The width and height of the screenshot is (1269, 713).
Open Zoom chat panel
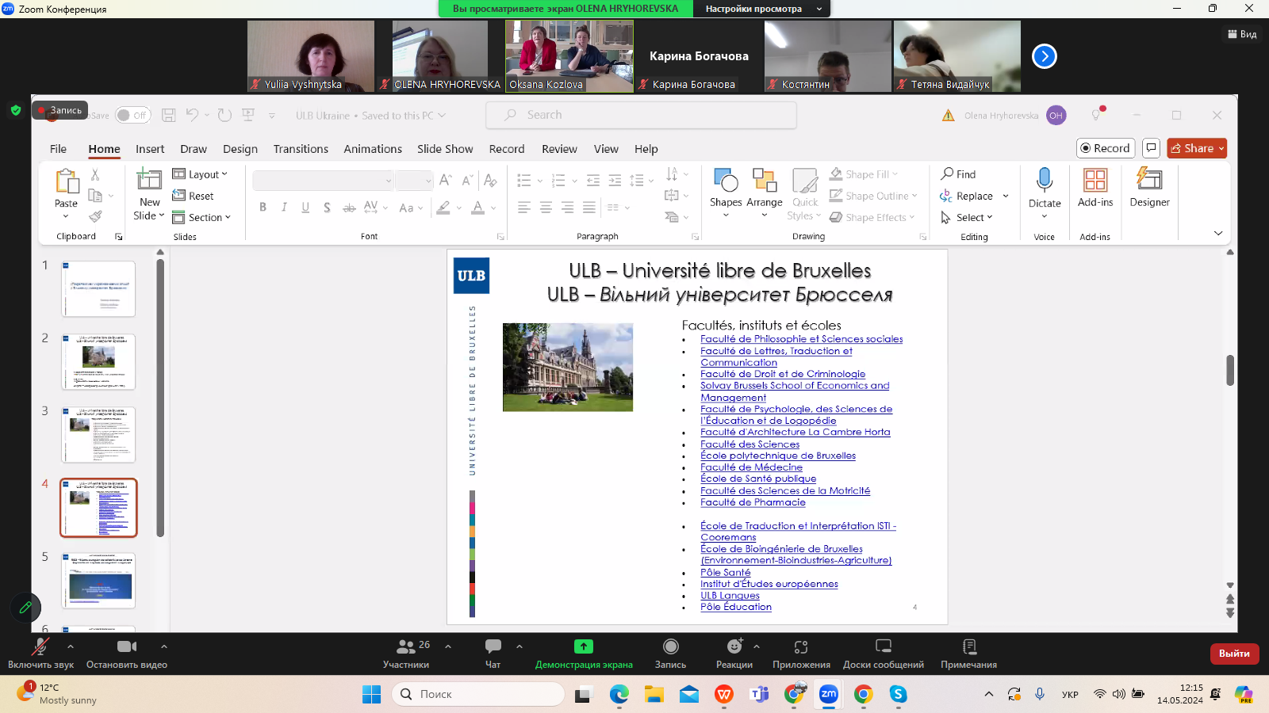coord(493,653)
